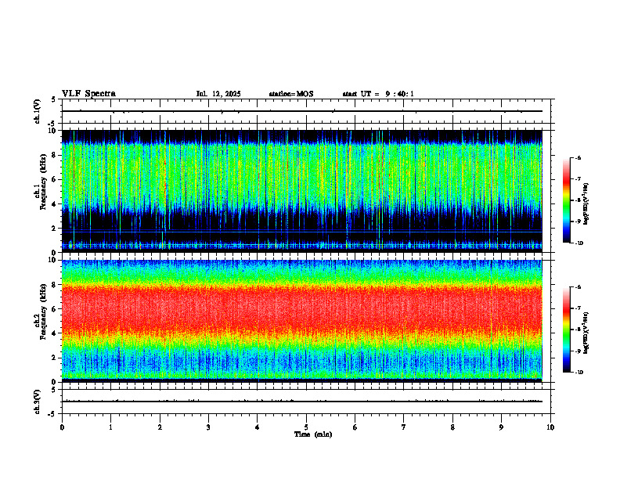Image resolution: width=620 pixels, height=479 pixels.
Task: Click the date "Jul 12, 2025"
Action: click(218, 94)
